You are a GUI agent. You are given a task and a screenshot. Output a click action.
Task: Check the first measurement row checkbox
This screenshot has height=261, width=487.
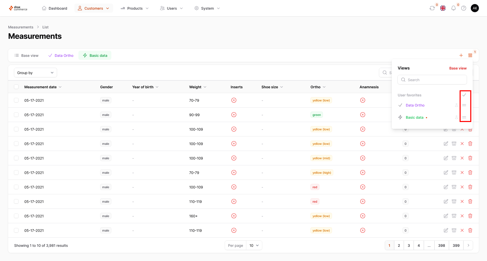[x=16, y=100]
